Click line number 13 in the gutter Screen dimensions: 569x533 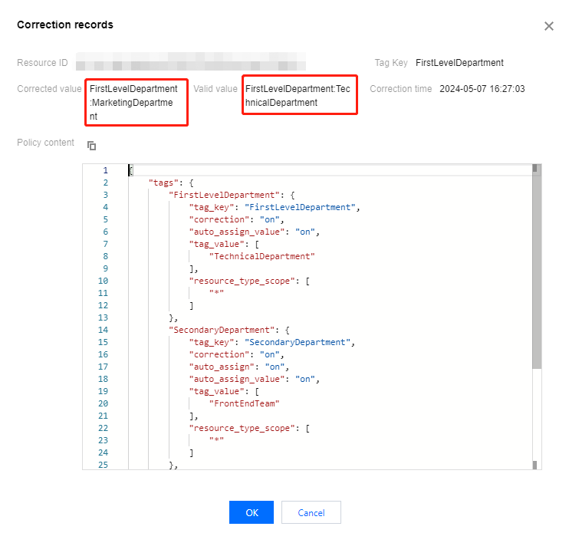click(103, 317)
